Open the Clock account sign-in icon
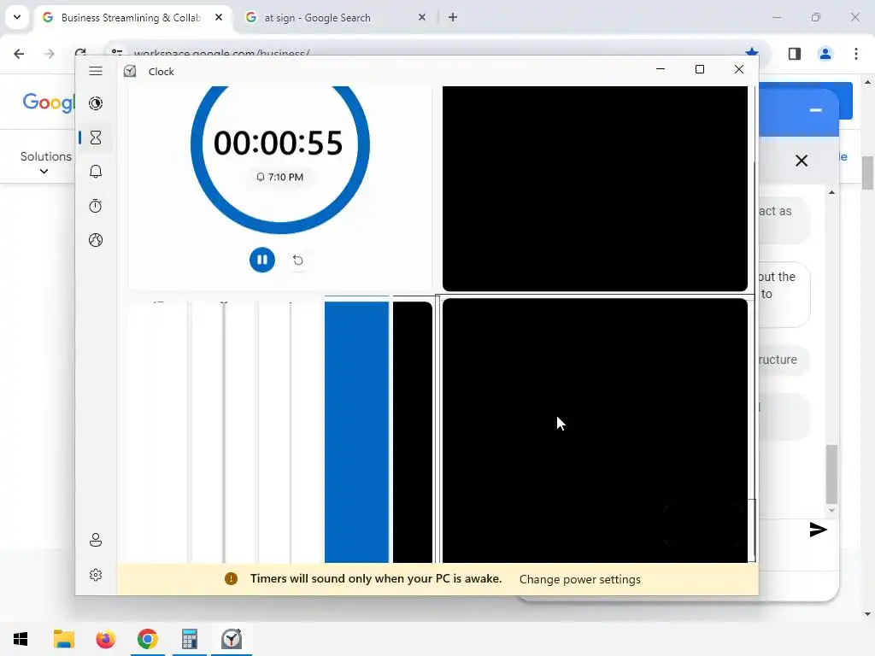The height and width of the screenshot is (656, 875). 96,540
